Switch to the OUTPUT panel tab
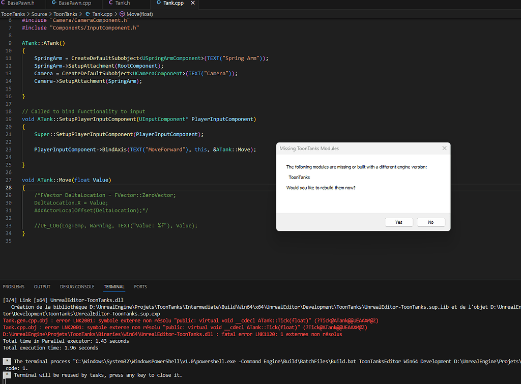This screenshot has width=521, height=384. click(42, 286)
